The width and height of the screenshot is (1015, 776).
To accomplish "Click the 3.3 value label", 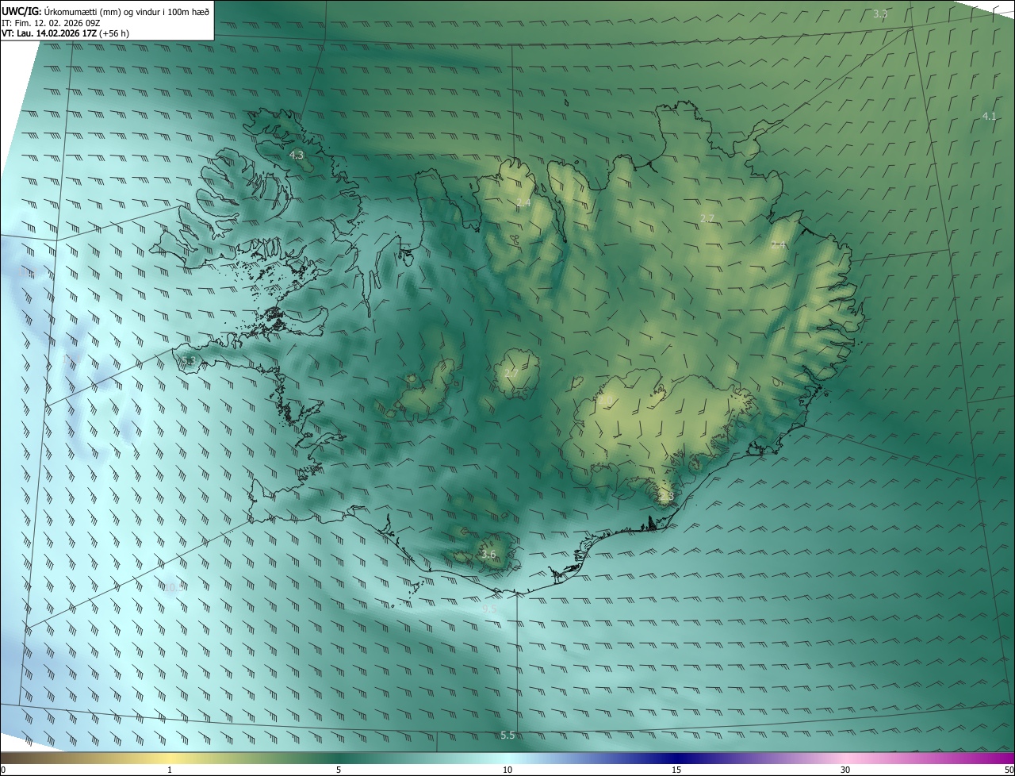I will tap(880, 14).
